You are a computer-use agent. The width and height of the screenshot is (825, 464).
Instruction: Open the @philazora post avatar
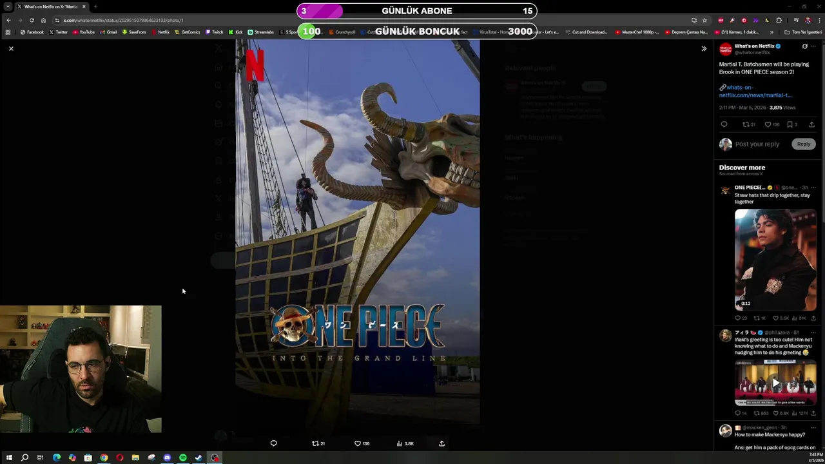(726, 335)
